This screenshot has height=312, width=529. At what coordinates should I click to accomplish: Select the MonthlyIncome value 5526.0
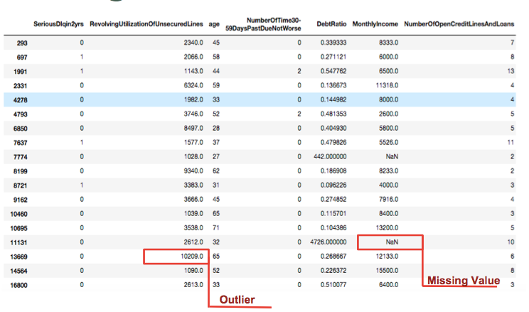(x=388, y=142)
